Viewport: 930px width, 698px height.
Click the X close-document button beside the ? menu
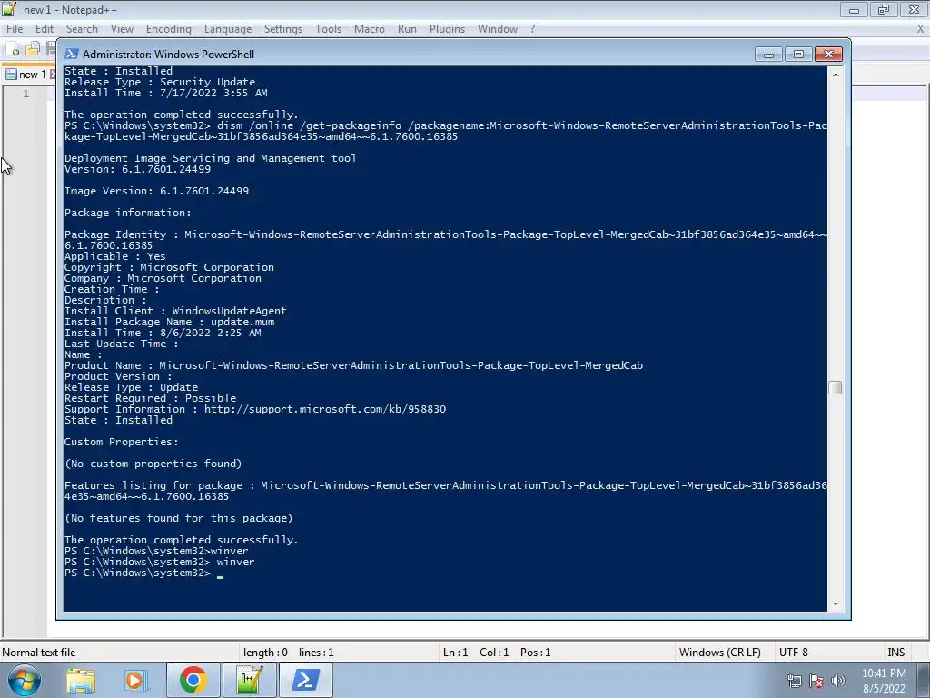pos(921,29)
